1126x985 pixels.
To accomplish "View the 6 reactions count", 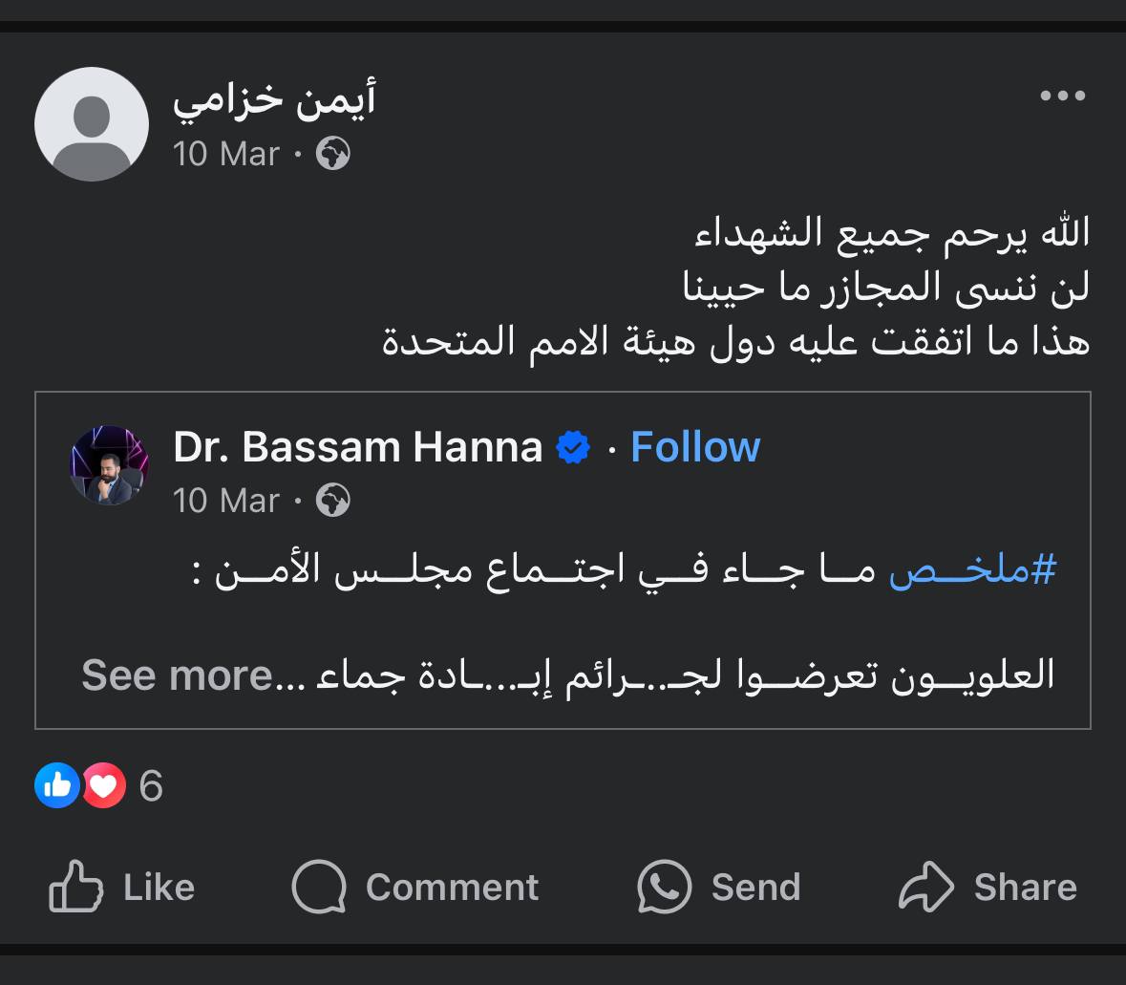I will click(151, 786).
